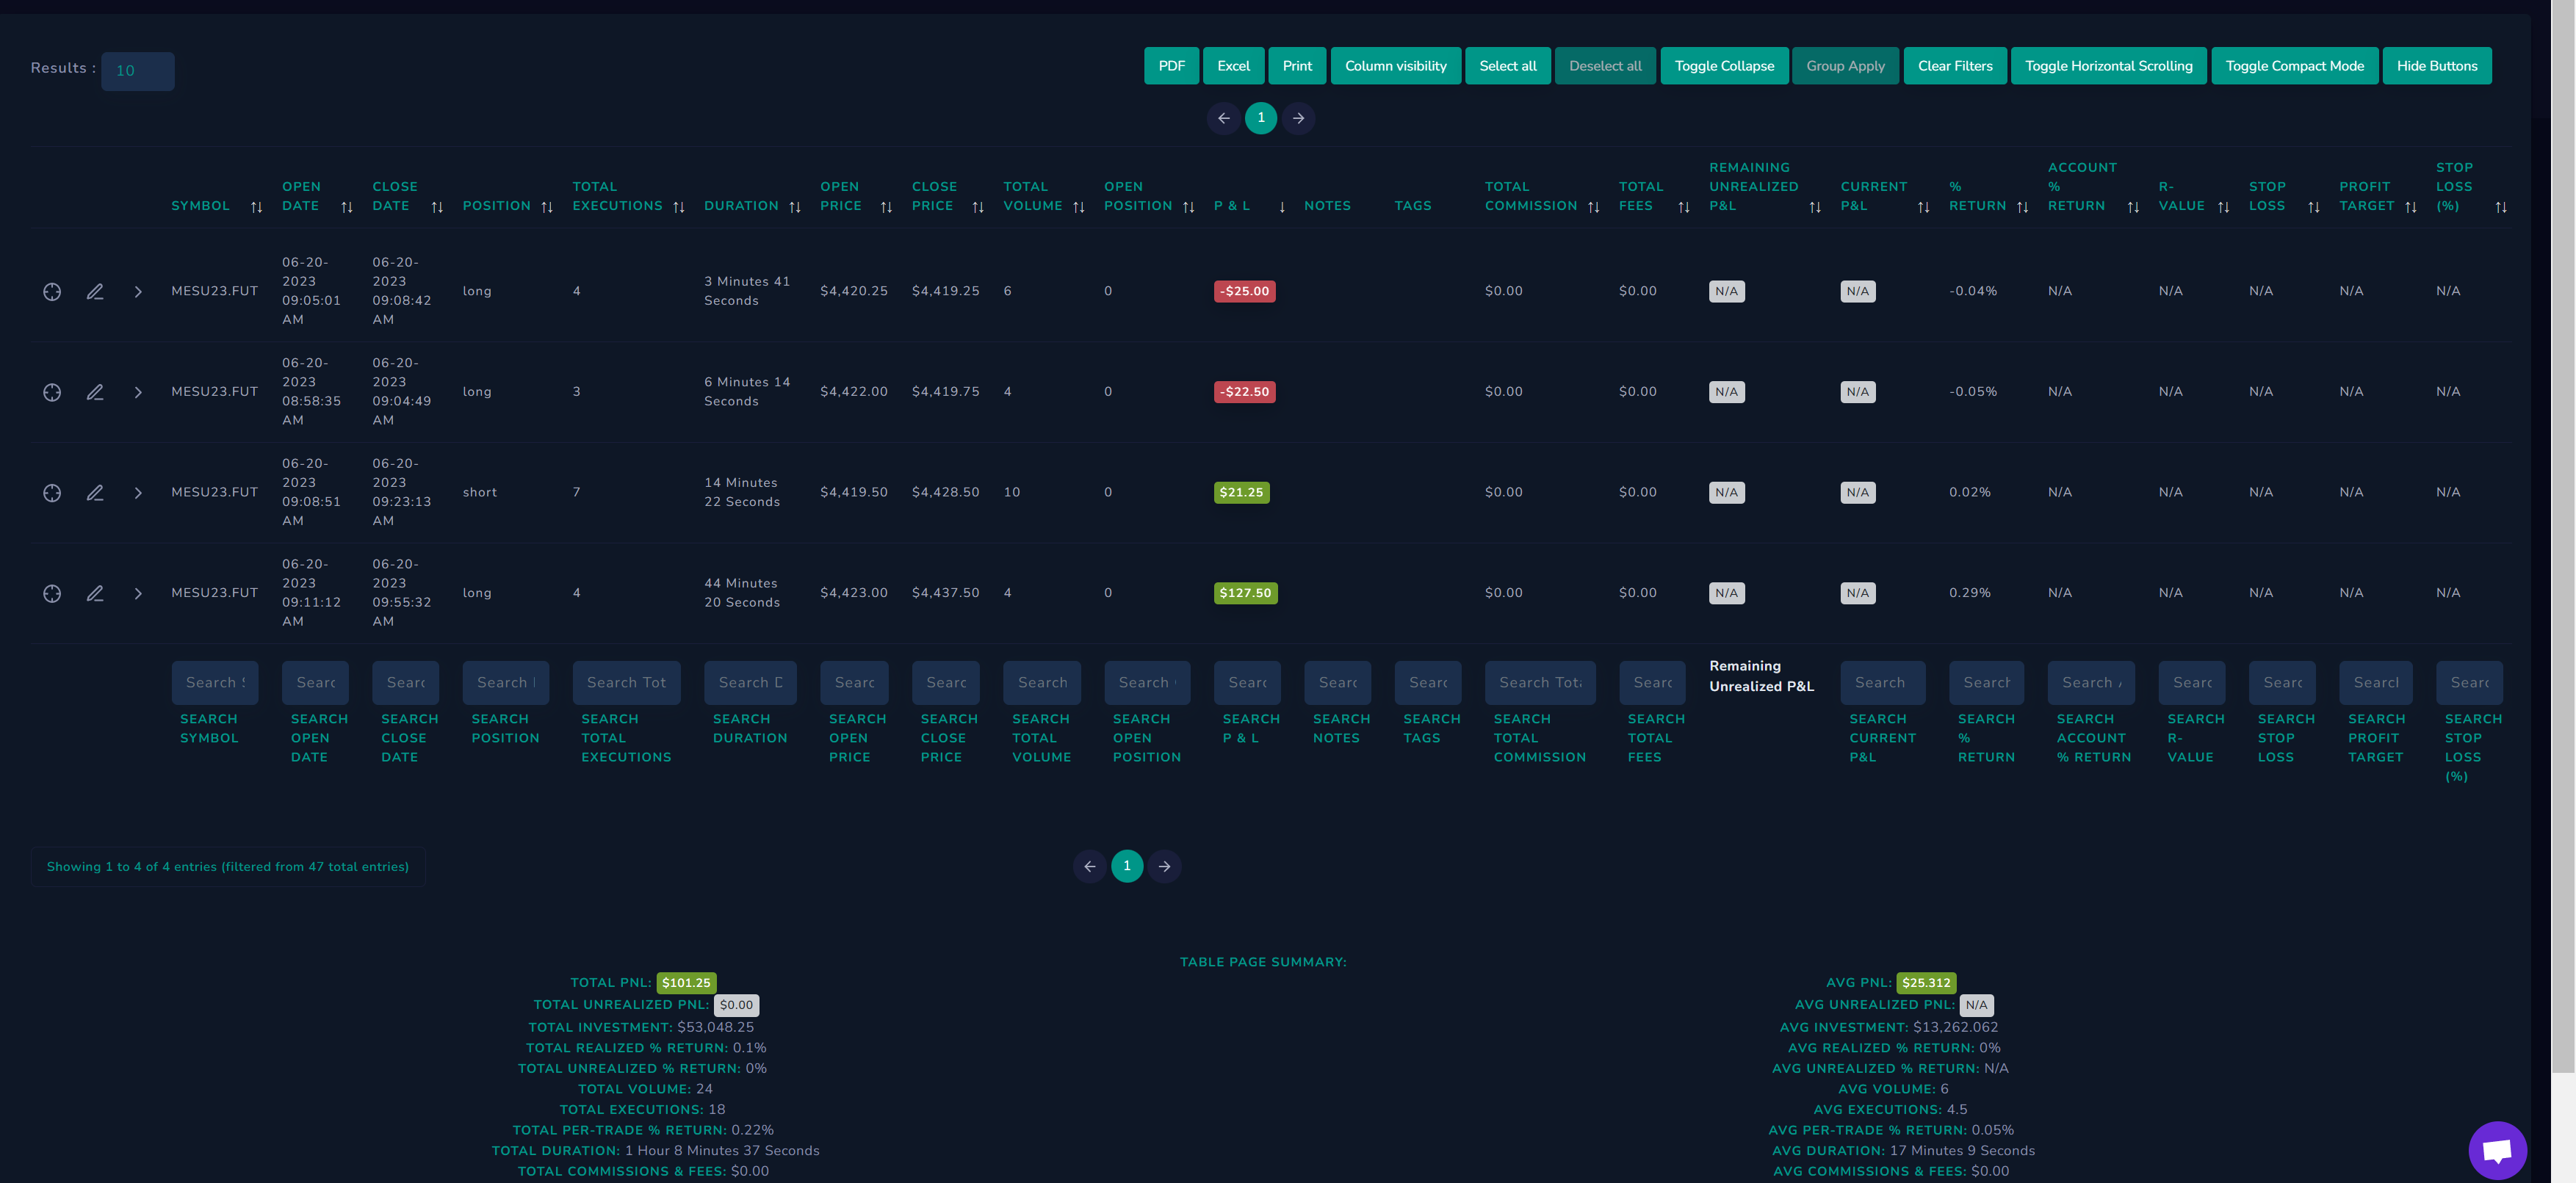Open the chat support bubble
Viewport: 2576px width, 1183px height.
click(2497, 1150)
